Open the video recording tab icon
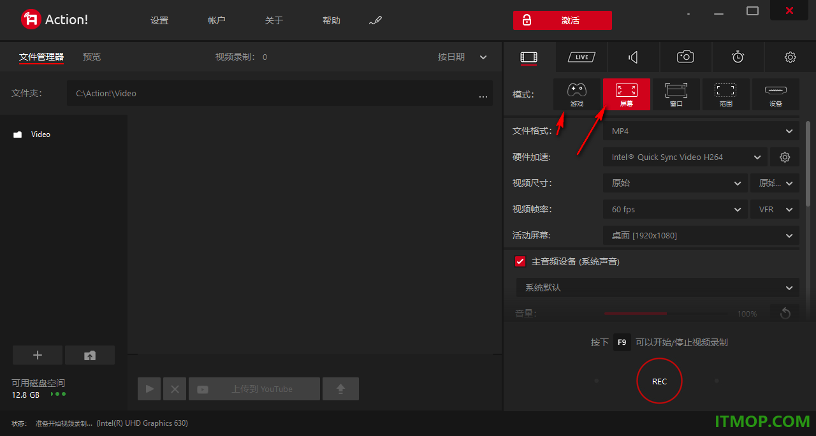 [529, 57]
